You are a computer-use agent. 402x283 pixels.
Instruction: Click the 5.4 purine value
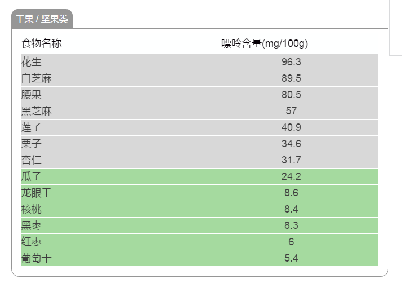pyautogui.click(x=291, y=258)
